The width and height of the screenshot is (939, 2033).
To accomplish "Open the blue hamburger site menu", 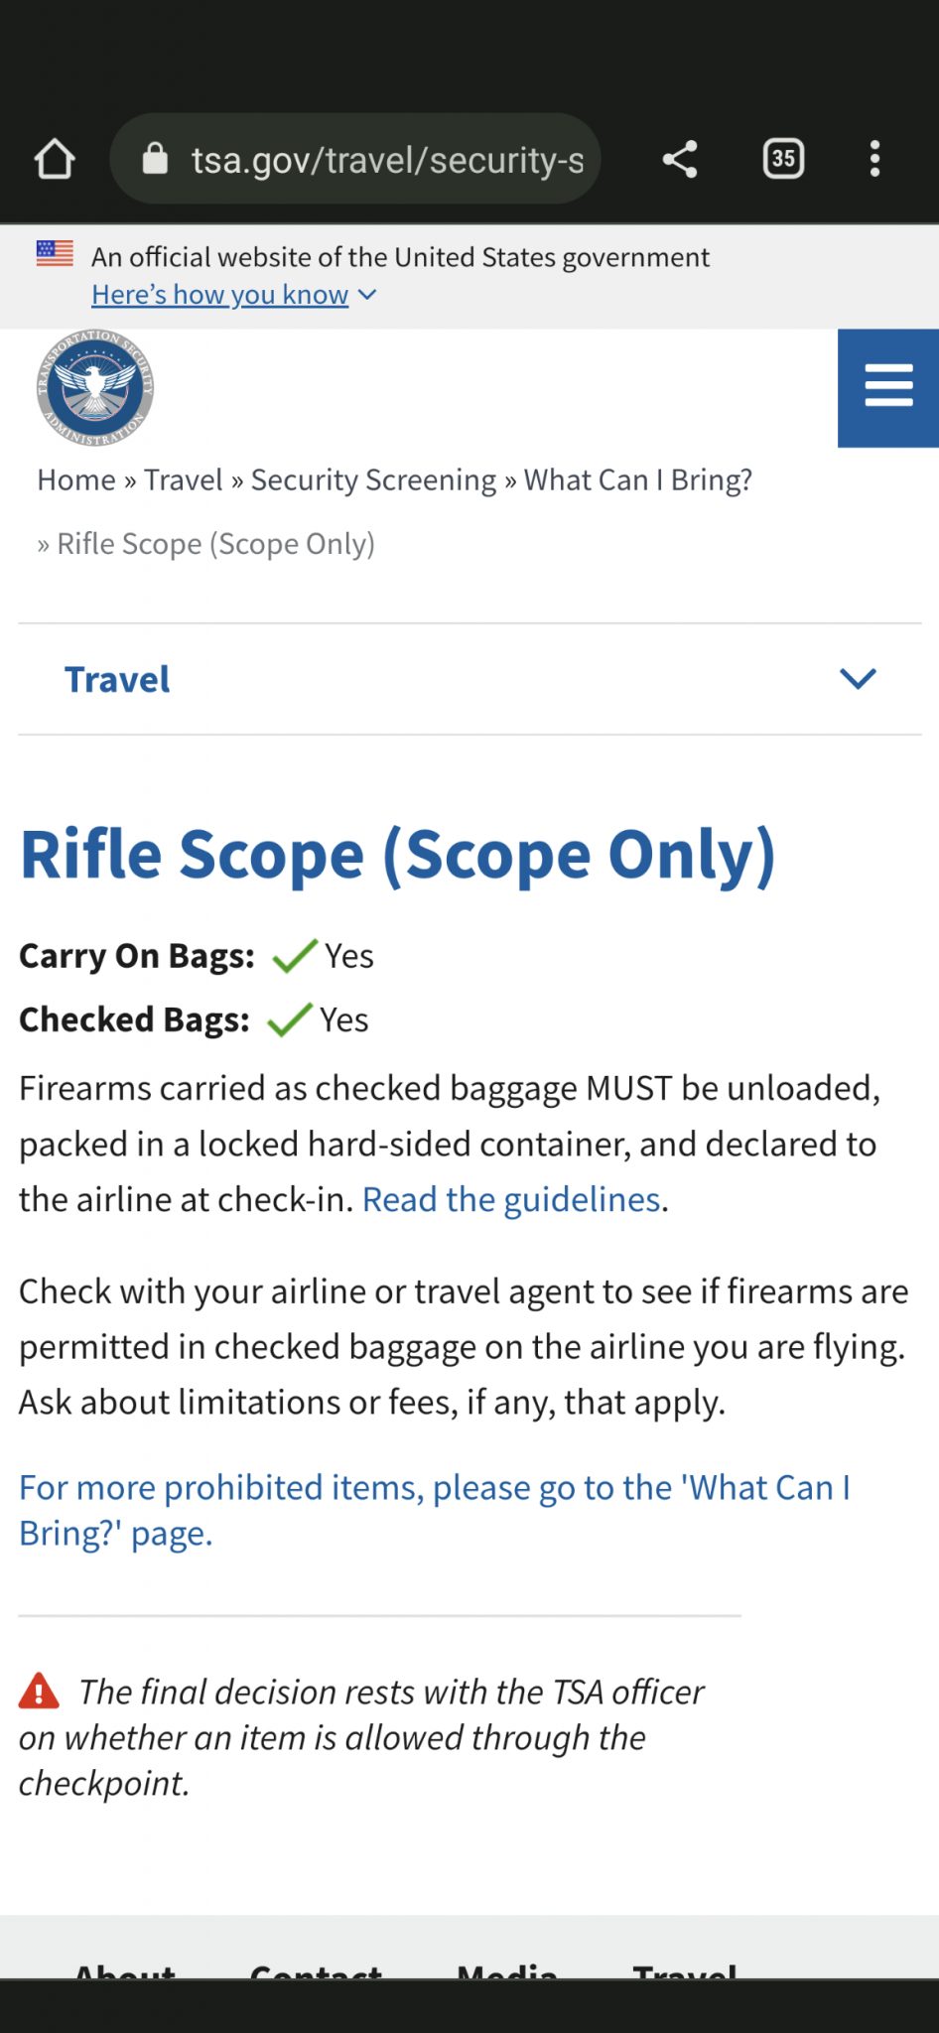I will coord(888,388).
